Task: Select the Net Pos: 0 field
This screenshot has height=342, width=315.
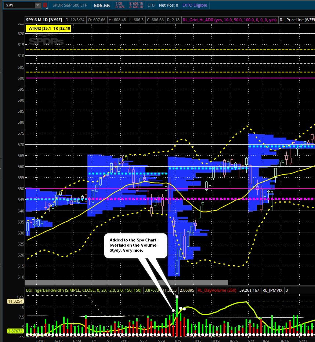Action: tap(169, 6)
